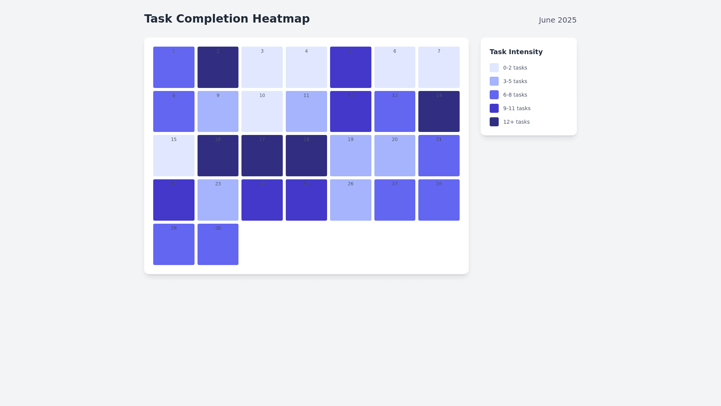Click the Task Intensity legend heading
Screen dimensions: 721x406
point(516,52)
